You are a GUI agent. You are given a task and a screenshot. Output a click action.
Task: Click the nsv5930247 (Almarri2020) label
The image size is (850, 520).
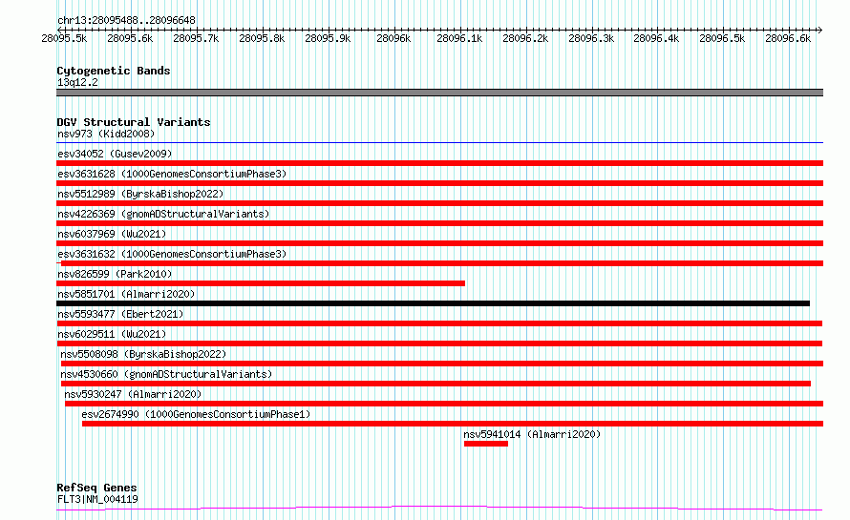133,394
